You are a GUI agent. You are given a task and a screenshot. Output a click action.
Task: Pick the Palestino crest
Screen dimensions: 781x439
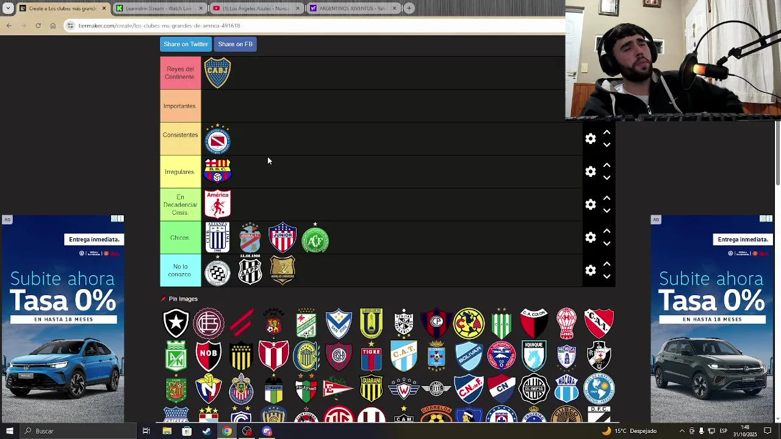point(306,389)
